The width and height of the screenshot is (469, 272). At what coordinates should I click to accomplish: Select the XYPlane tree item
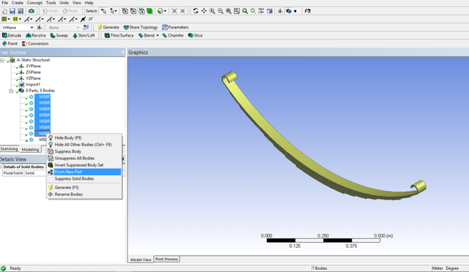(33, 66)
